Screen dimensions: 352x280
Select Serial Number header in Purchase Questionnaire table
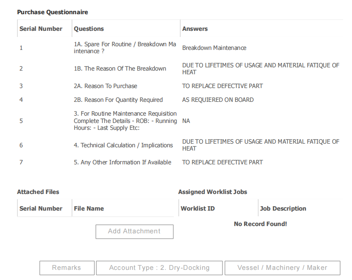[x=41, y=29]
